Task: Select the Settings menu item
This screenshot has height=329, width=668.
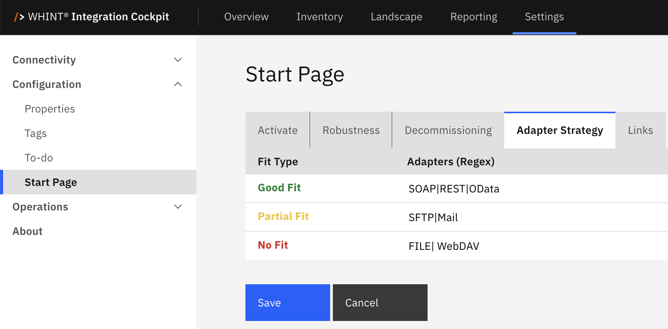Action: click(x=544, y=17)
